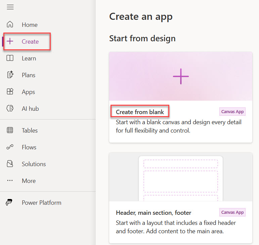Click 'Start with a layout that includes' description
The width and height of the screenshot is (259, 245).
click(x=176, y=227)
